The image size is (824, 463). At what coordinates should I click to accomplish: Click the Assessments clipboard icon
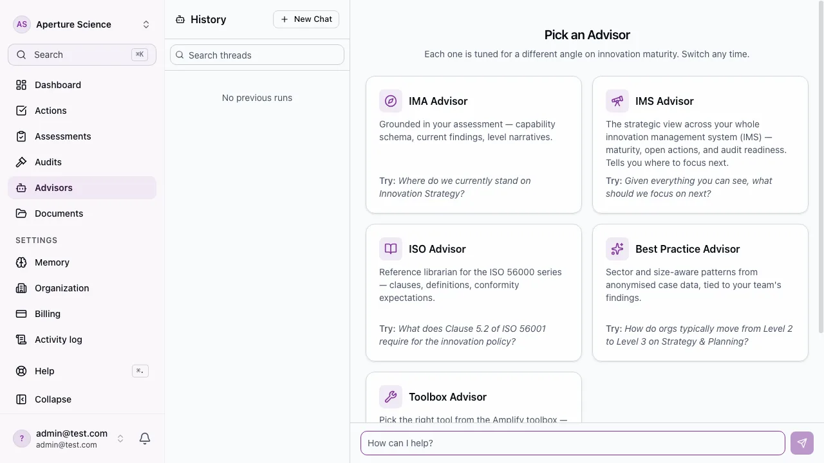pos(21,136)
